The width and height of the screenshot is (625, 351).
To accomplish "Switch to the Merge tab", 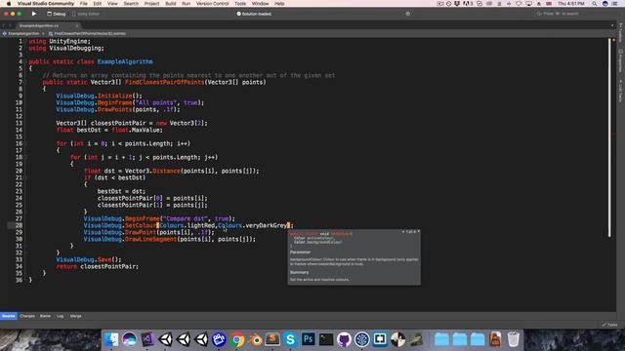I will (76, 316).
